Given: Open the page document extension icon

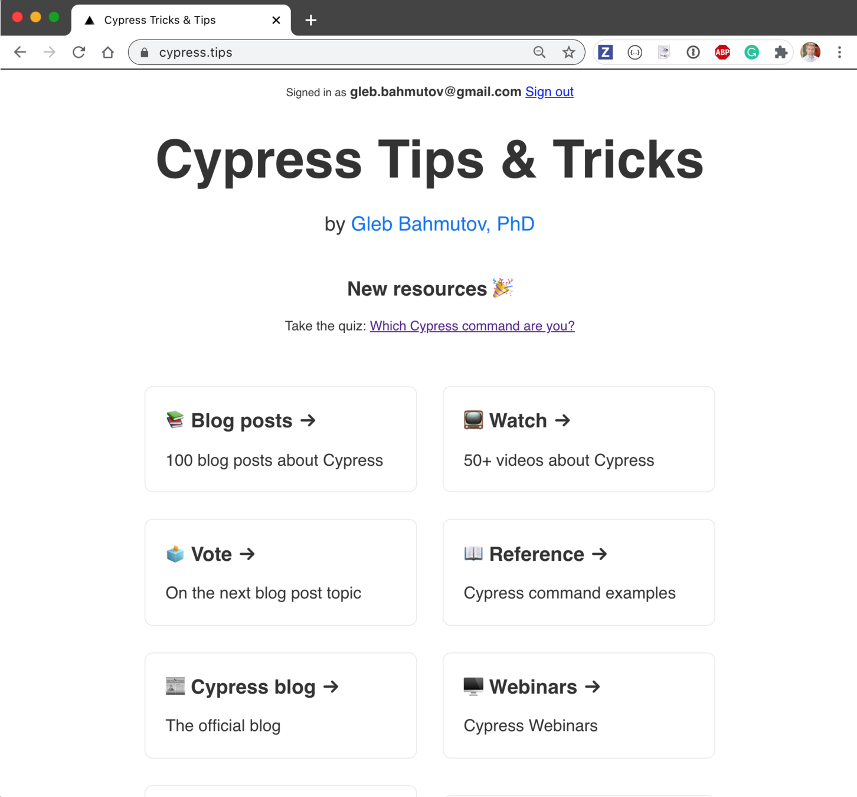Looking at the screenshot, I should pyautogui.click(x=664, y=52).
